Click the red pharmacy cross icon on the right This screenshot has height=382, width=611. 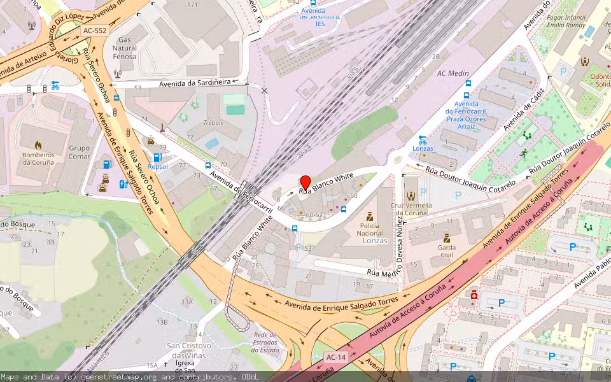[x=474, y=295]
